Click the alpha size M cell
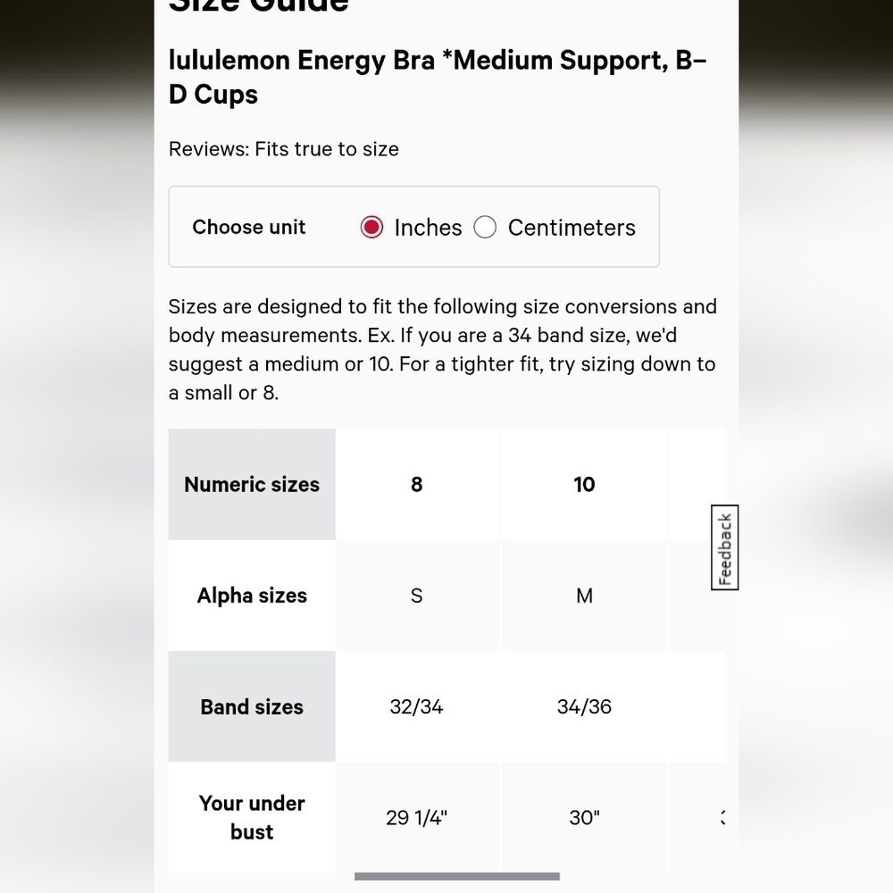 [584, 596]
